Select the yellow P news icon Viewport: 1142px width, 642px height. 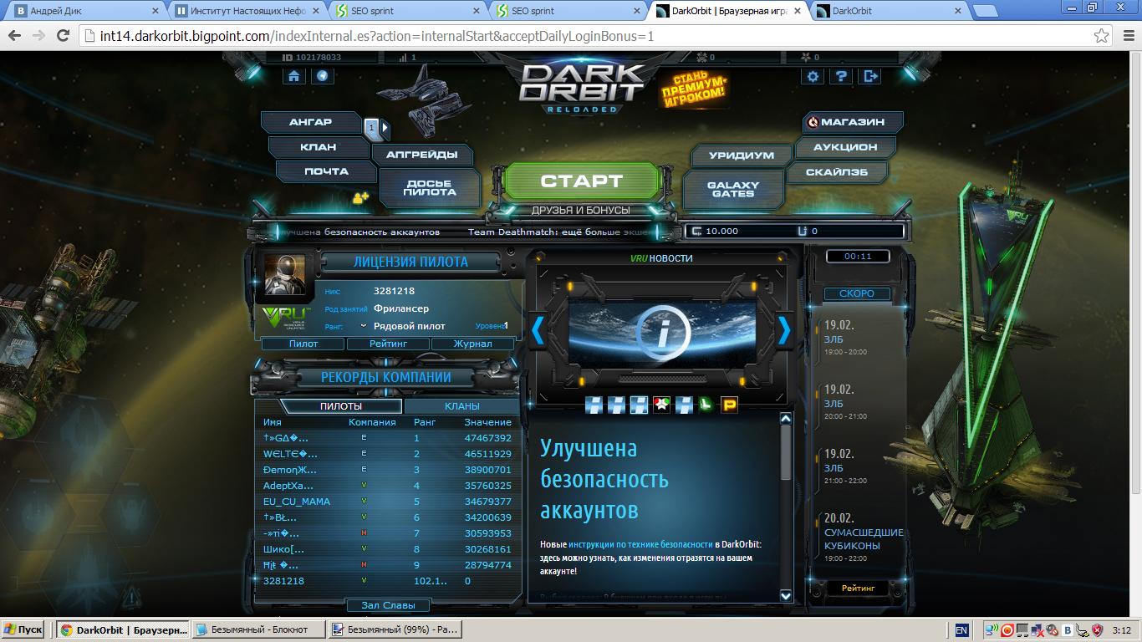[x=729, y=405]
